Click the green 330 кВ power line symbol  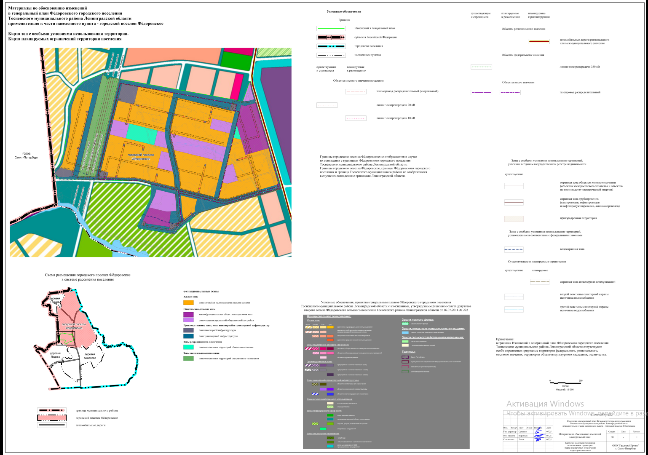481,67
